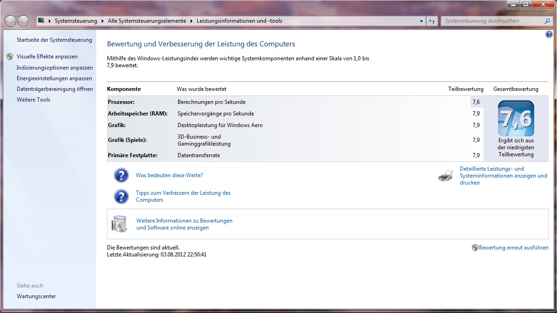Open Datenträgerbereinigung öffnen link
Viewport: 557px width, 313px height.
tap(55, 89)
